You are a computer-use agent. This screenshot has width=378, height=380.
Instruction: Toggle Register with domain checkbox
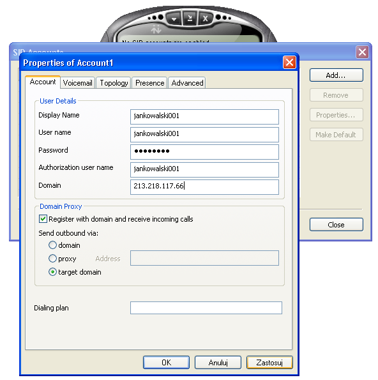43,219
